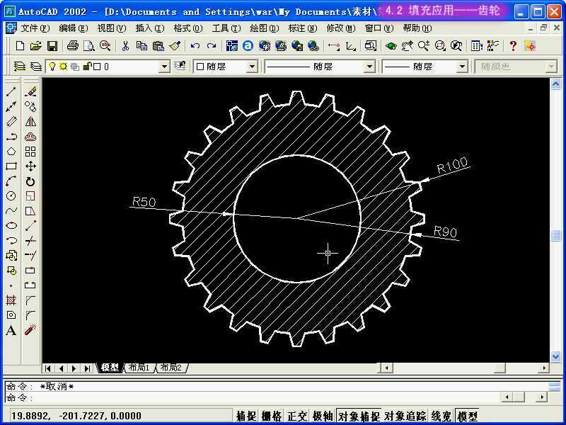Screen dimensions: 566x425
Task: Toggle 线宽 lineweight display
Action: pos(441,416)
